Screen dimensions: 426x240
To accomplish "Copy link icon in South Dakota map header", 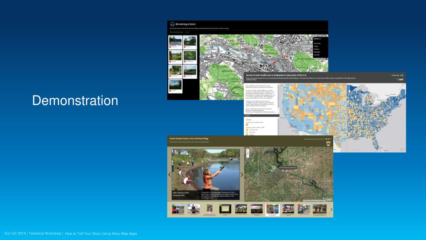I will (x=330, y=139).
